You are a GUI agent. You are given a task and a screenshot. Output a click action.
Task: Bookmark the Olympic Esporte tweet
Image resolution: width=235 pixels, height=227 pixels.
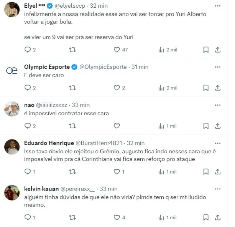[x=206, y=88]
